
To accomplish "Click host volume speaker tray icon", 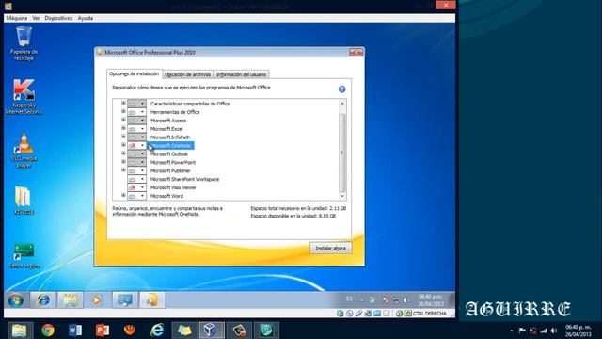I will click(x=554, y=331).
